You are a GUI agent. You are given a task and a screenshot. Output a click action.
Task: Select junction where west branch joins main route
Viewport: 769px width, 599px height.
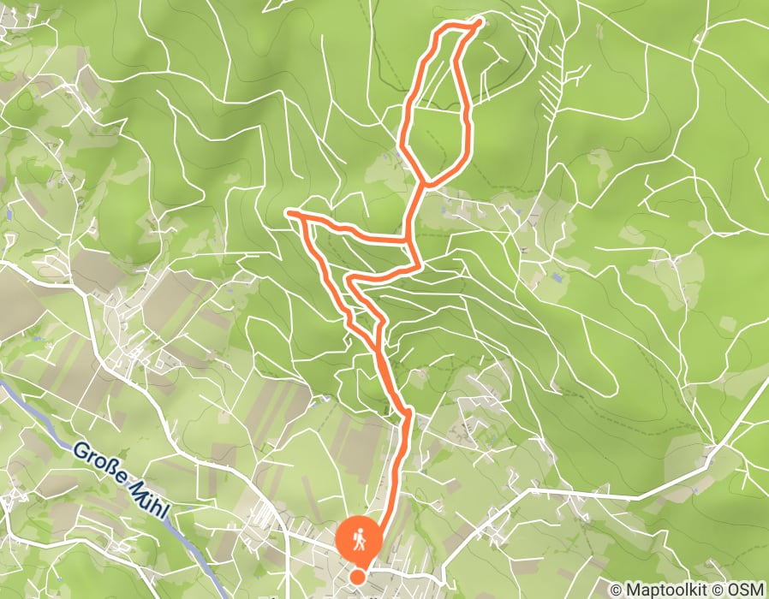coord(407,240)
